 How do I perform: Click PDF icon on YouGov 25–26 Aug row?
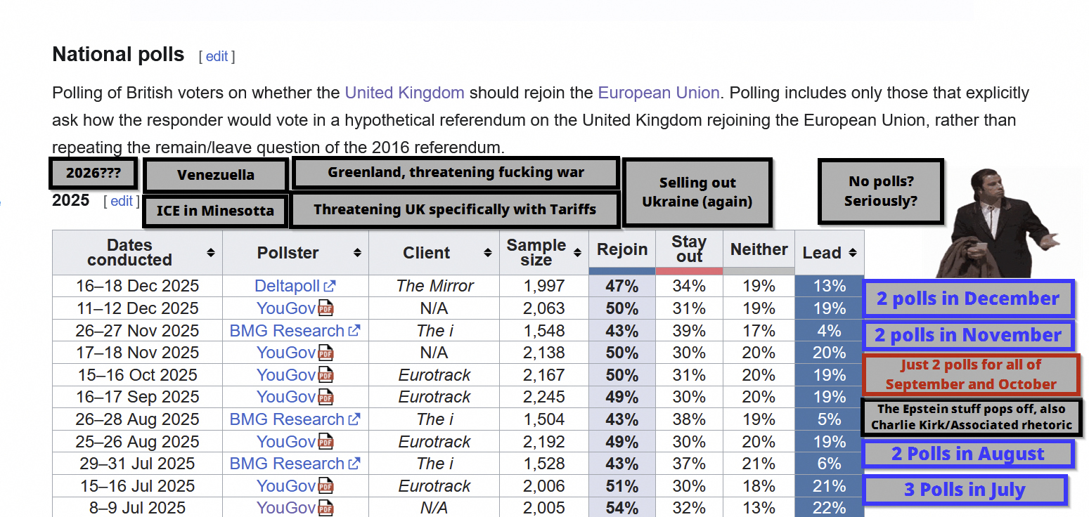pyautogui.click(x=326, y=442)
